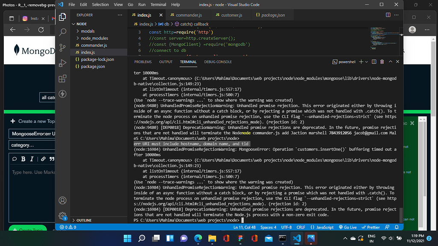Image resolution: width=438 pixels, height=246 pixels.
Task: Open the Extensions view
Action: tap(62, 78)
